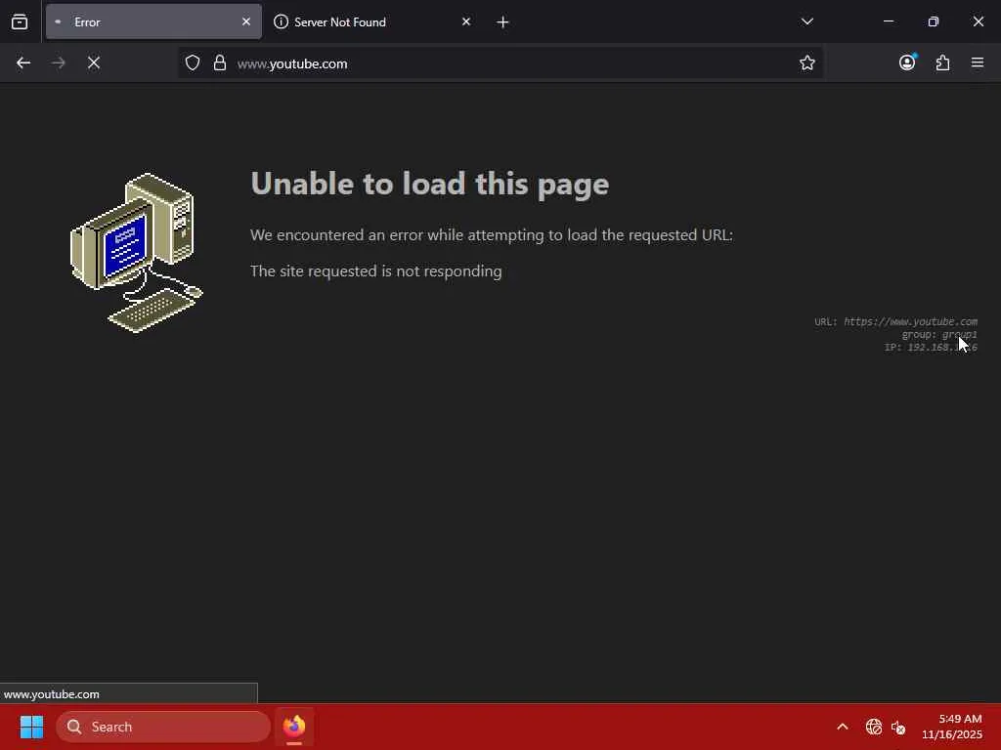Minimize the Firefox window
The width and height of the screenshot is (1001, 750).
click(888, 21)
